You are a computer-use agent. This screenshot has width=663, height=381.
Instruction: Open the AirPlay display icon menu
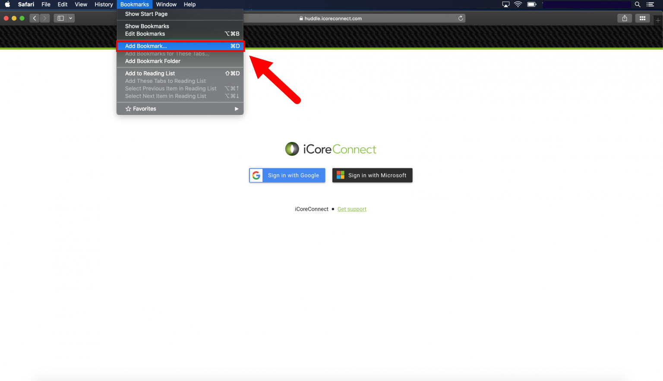pyautogui.click(x=505, y=4)
